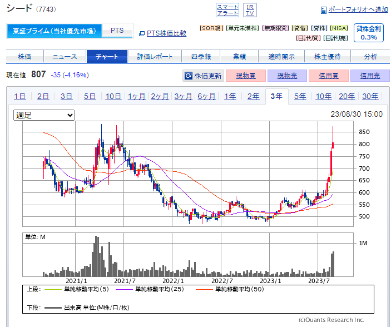Image resolution: width=391 pixels, height=327 pixels.
Task: Open the Smart Alert icon
Action: 227,10
